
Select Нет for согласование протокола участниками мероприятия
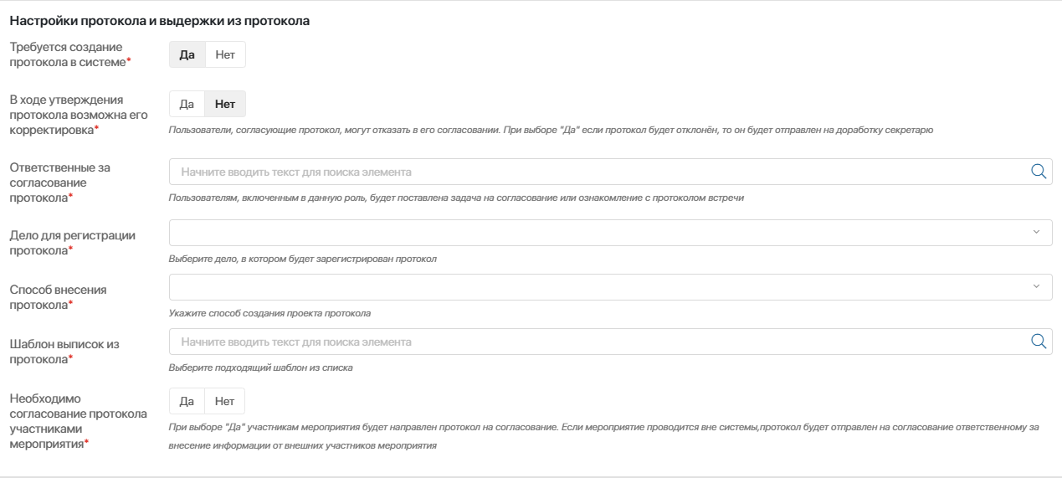click(x=225, y=401)
